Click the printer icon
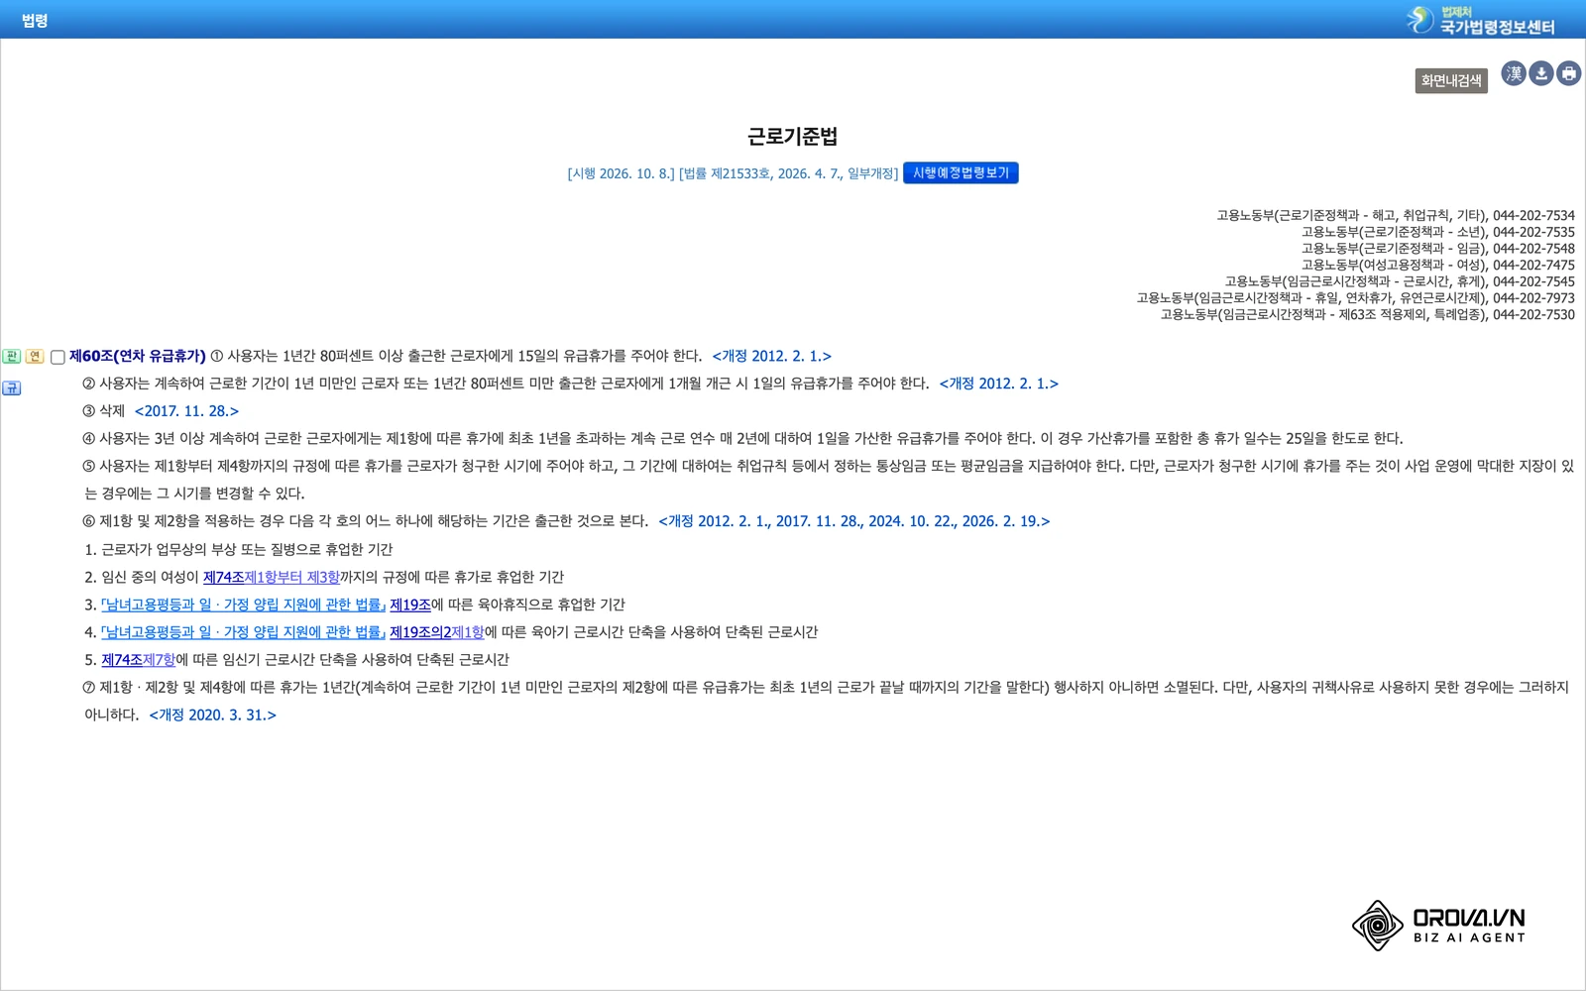 tap(1568, 73)
